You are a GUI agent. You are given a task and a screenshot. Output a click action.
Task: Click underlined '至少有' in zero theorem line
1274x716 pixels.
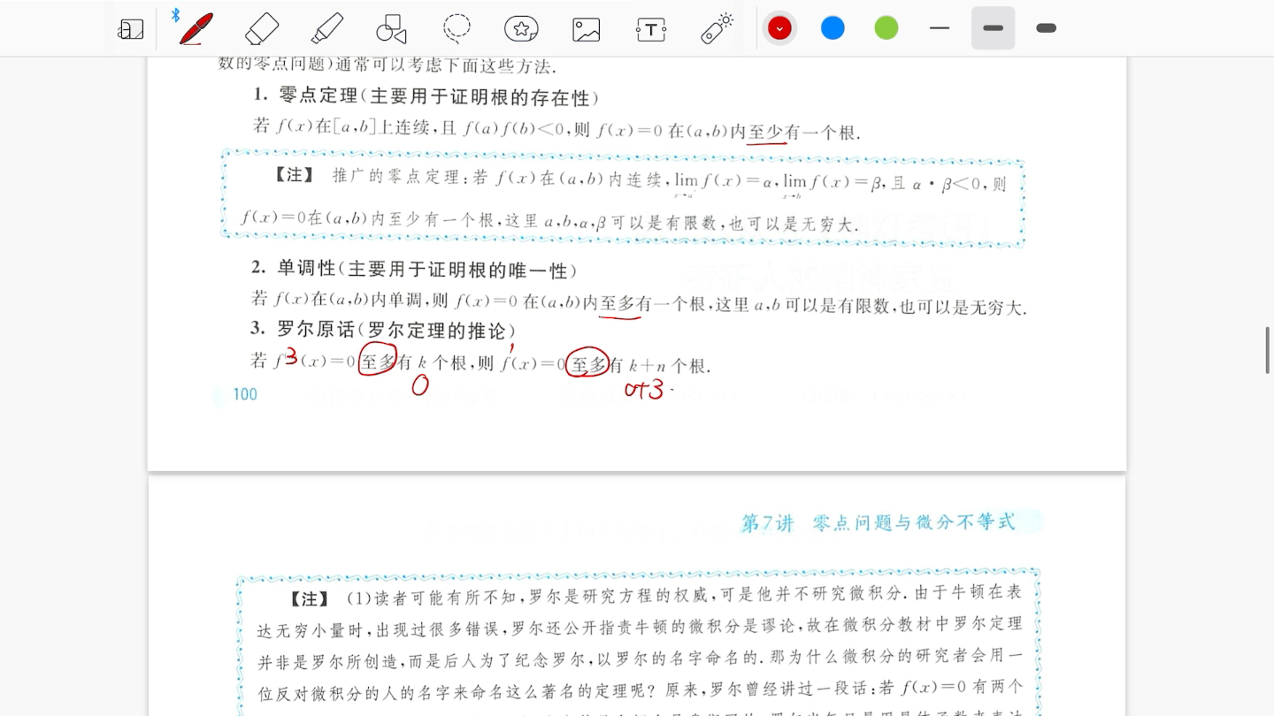tap(773, 133)
